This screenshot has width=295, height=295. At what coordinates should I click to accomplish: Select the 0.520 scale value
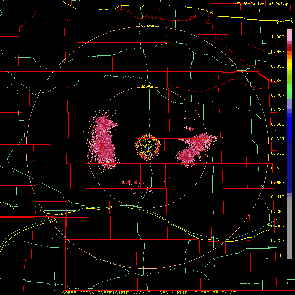278,168
